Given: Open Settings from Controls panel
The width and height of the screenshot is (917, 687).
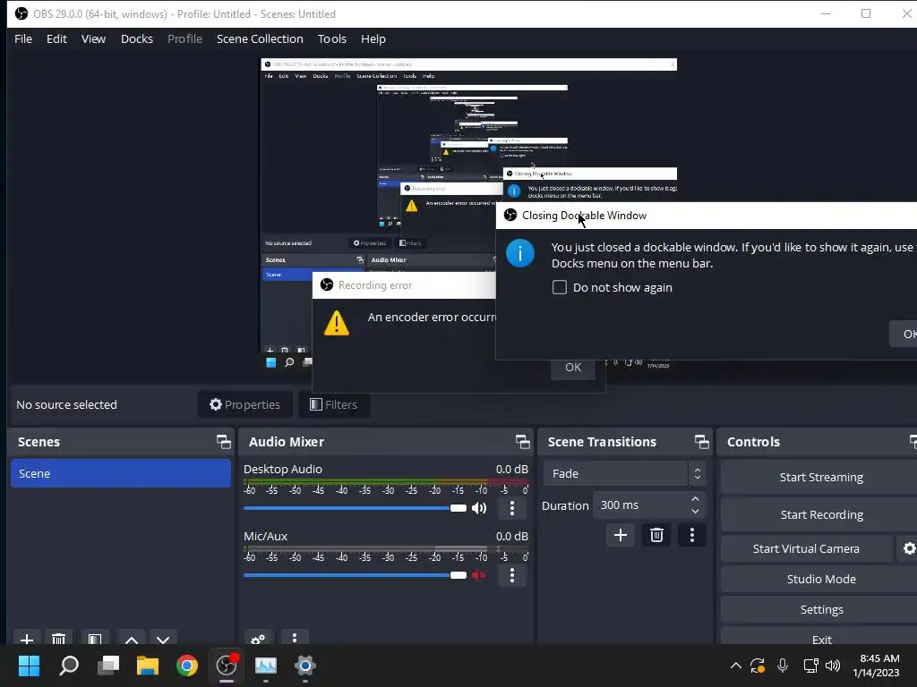Looking at the screenshot, I should click(x=821, y=608).
